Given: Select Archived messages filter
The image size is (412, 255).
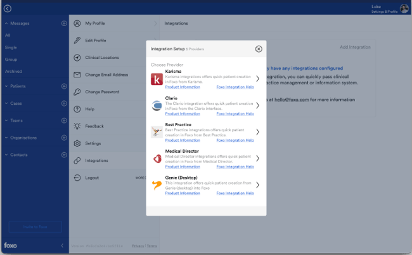Looking at the screenshot, I should click(x=14, y=71).
